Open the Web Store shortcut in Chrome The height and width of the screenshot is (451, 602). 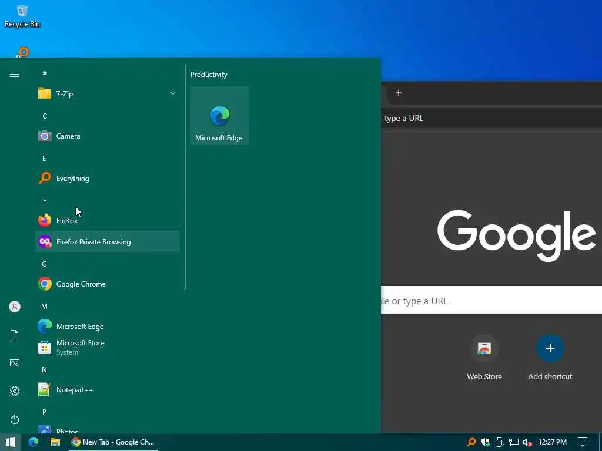click(x=484, y=358)
